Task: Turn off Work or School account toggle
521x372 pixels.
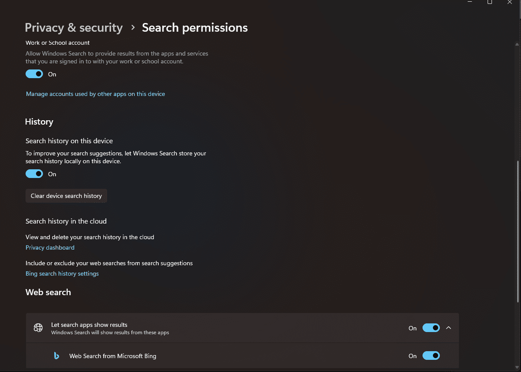Action: pyautogui.click(x=34, y=74)
